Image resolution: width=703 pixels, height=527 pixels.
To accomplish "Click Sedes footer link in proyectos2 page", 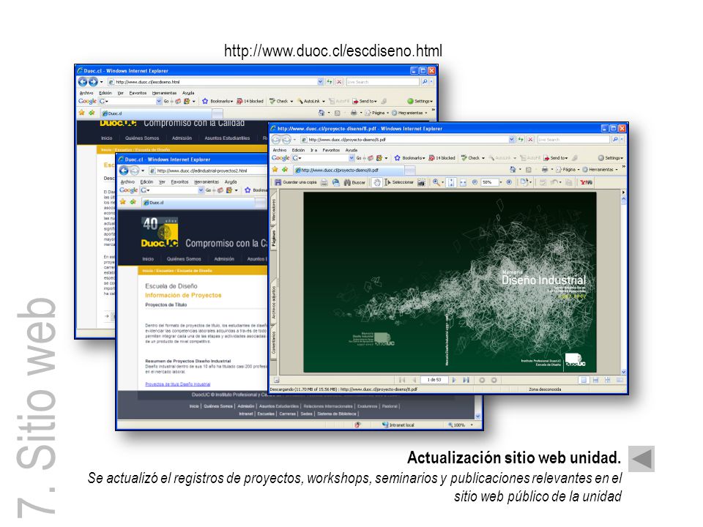I will click(306, 414).
